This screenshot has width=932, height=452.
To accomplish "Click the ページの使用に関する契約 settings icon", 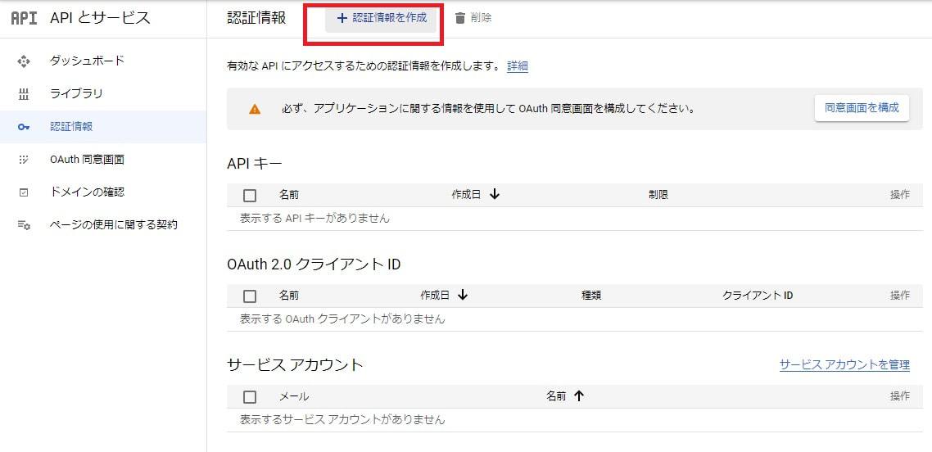I will [24, 224].
